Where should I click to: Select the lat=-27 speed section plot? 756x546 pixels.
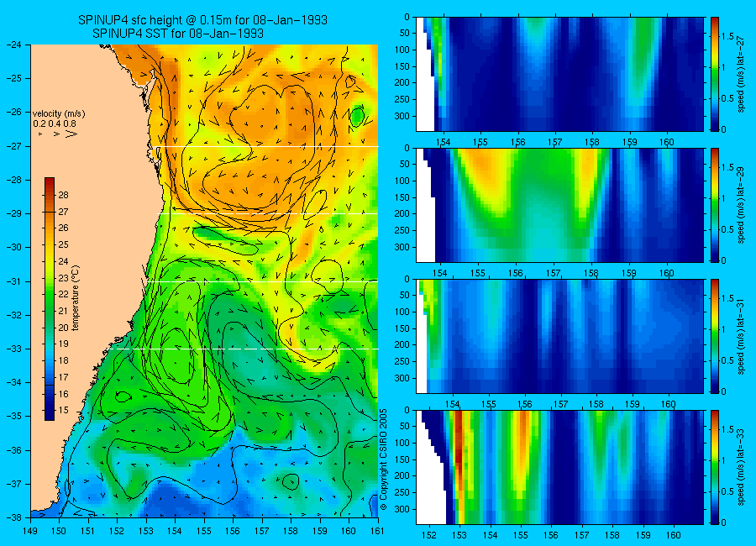click(x=559, y=74)
